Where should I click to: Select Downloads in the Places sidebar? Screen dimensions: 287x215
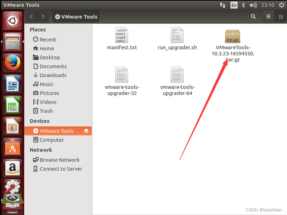pyautogui.click(x=52, y=75)
